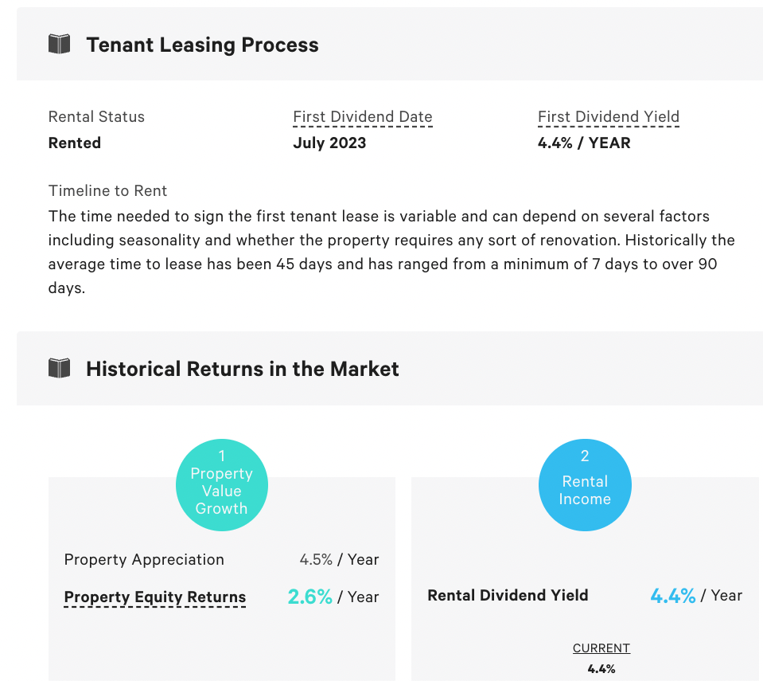Click the 4.4% rental dividend yield value
Screen dimensions: 763x681
pos(673,596)
